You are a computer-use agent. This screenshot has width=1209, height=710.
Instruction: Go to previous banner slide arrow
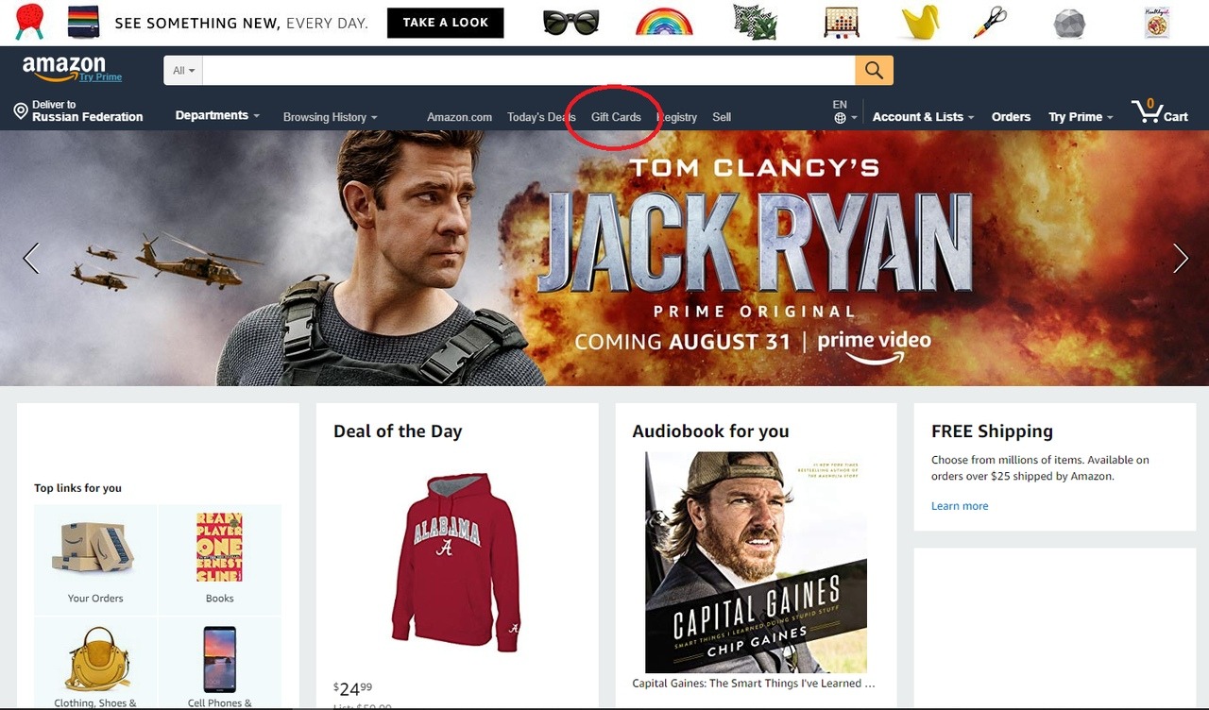click(31, 258)
